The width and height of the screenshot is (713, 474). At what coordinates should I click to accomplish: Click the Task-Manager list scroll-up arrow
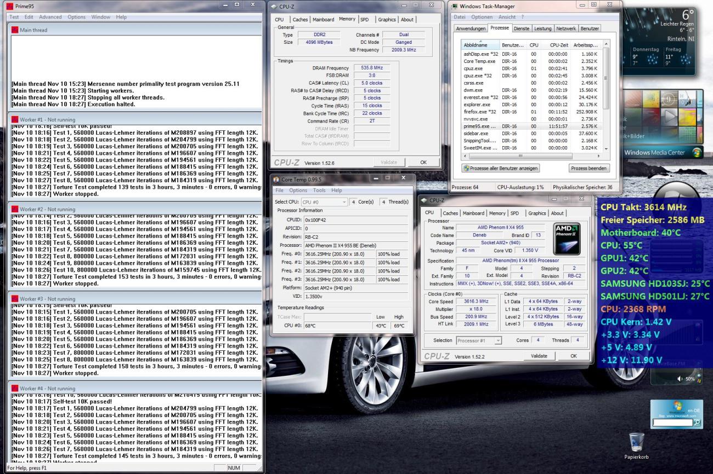(x=606, y=43)
